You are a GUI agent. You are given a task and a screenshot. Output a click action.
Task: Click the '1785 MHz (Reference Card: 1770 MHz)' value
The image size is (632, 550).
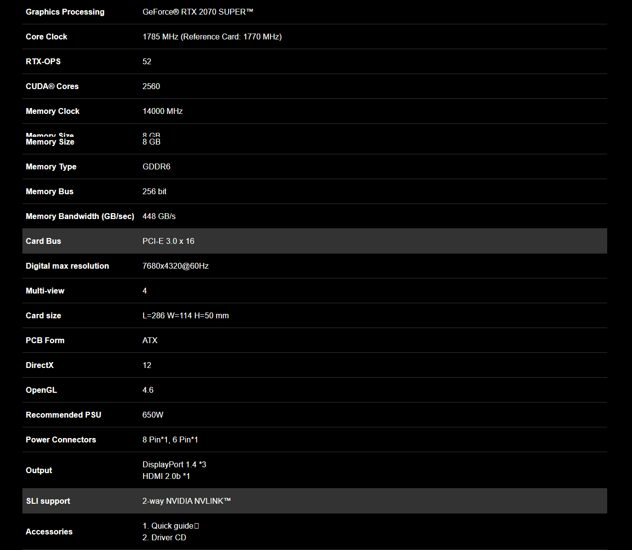(x=212, y=37)
